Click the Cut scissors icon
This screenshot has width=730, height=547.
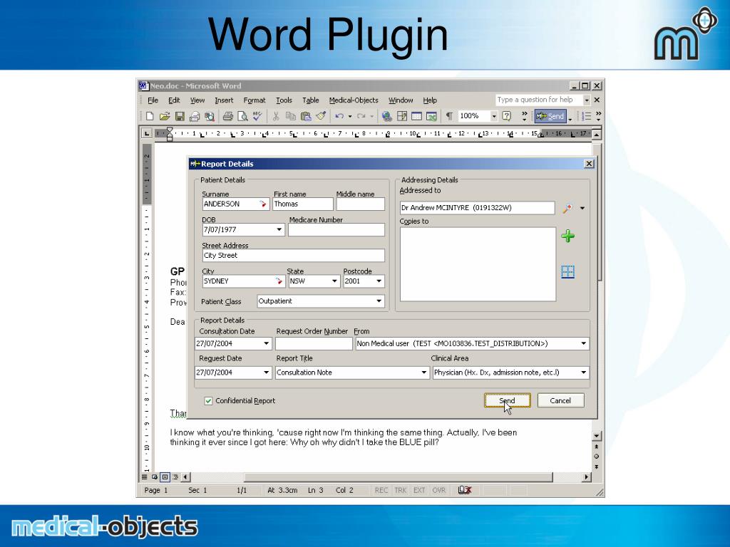click(276, 116)
